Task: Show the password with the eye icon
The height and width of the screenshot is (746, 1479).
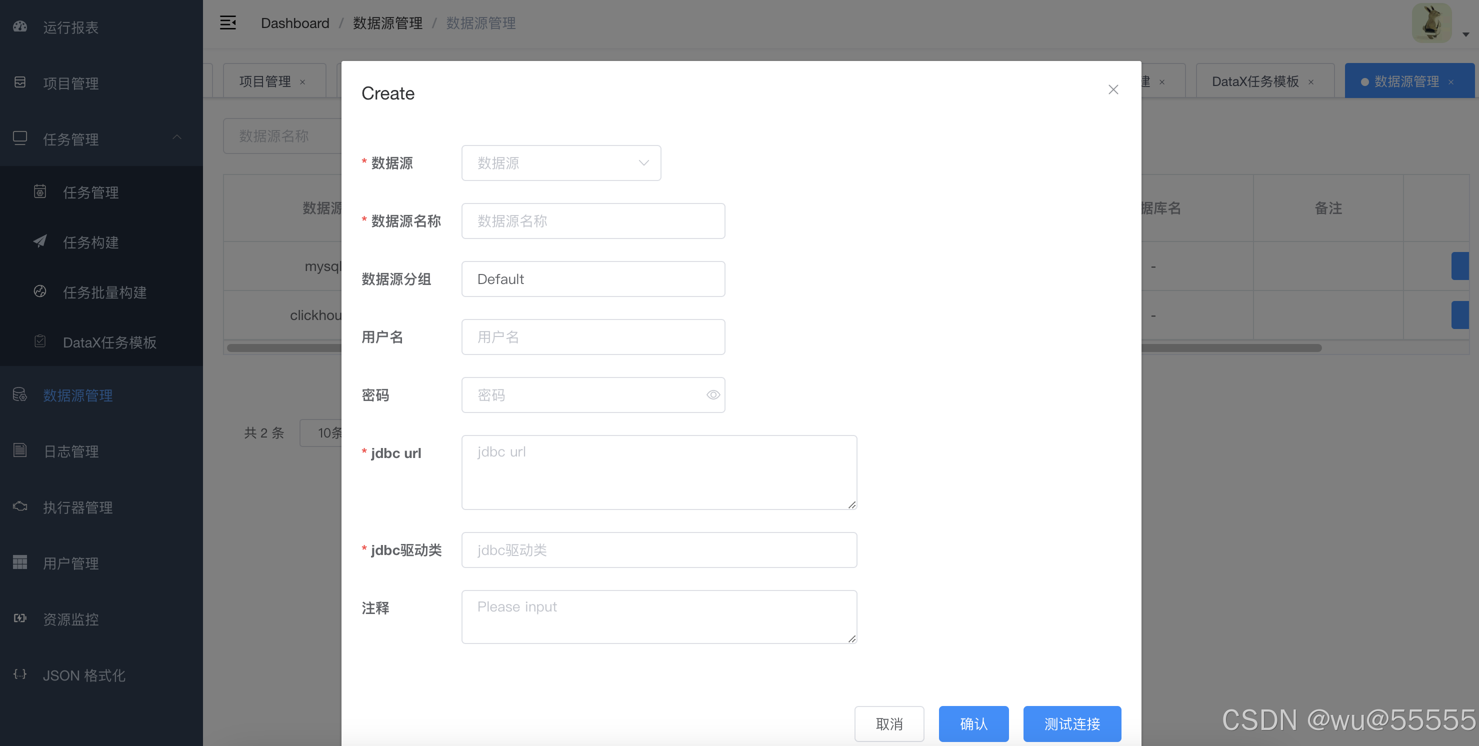Action: [x=712, y=394]
